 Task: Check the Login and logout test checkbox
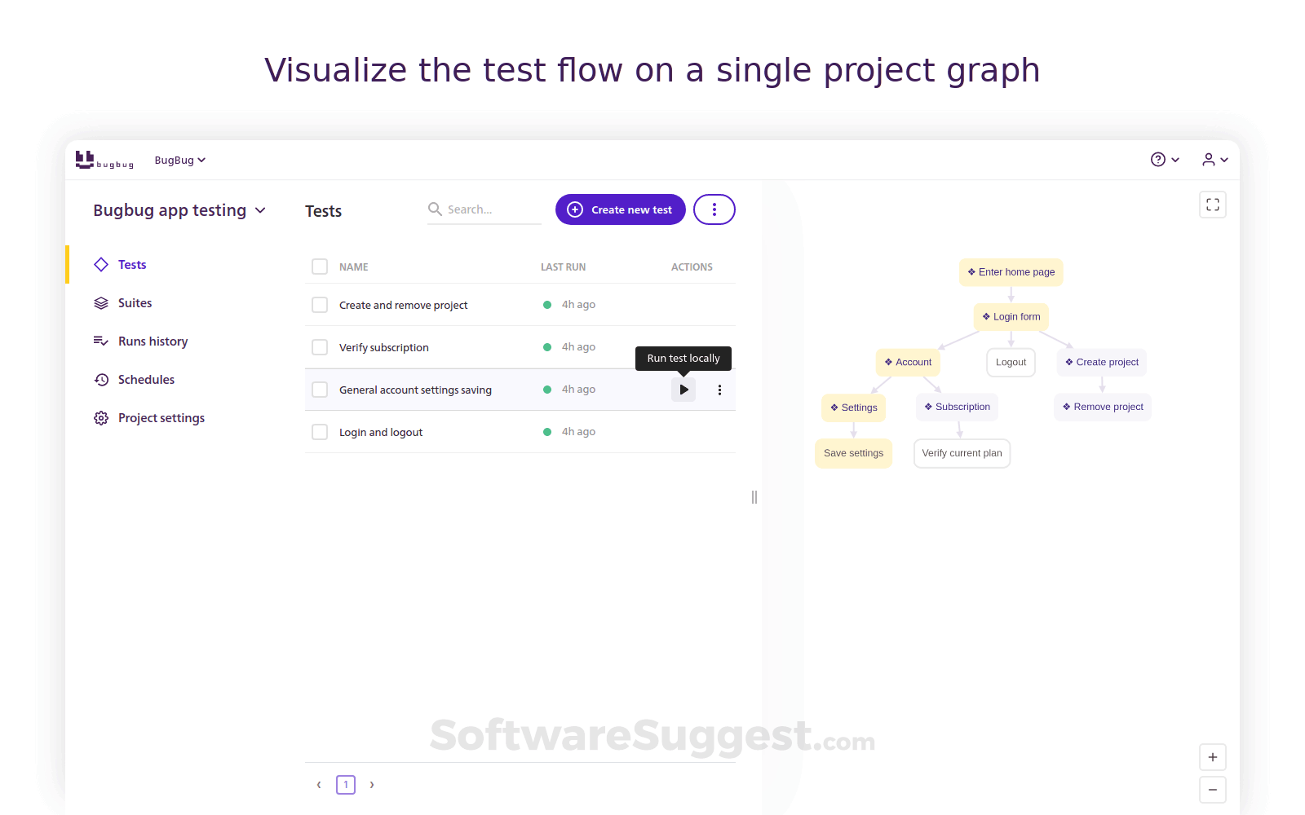point(319,431)
